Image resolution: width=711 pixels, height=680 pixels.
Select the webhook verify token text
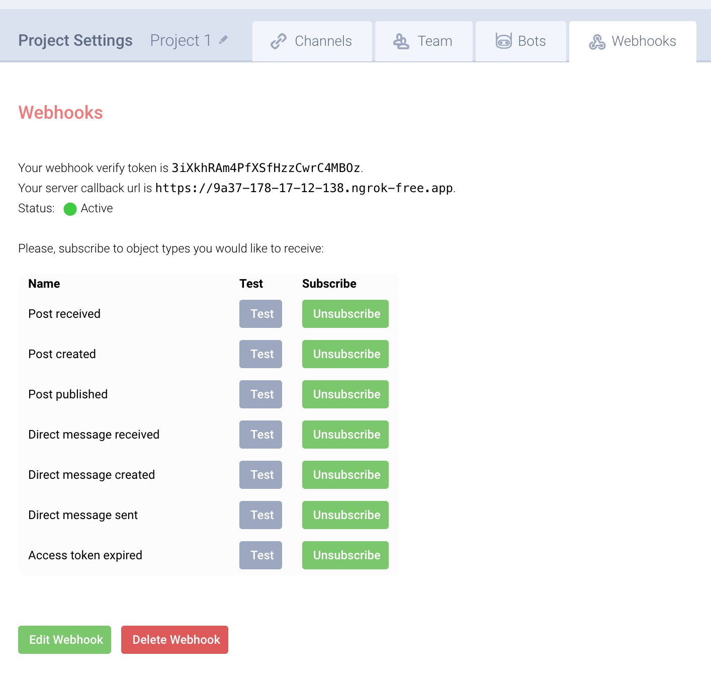point(266,168)
